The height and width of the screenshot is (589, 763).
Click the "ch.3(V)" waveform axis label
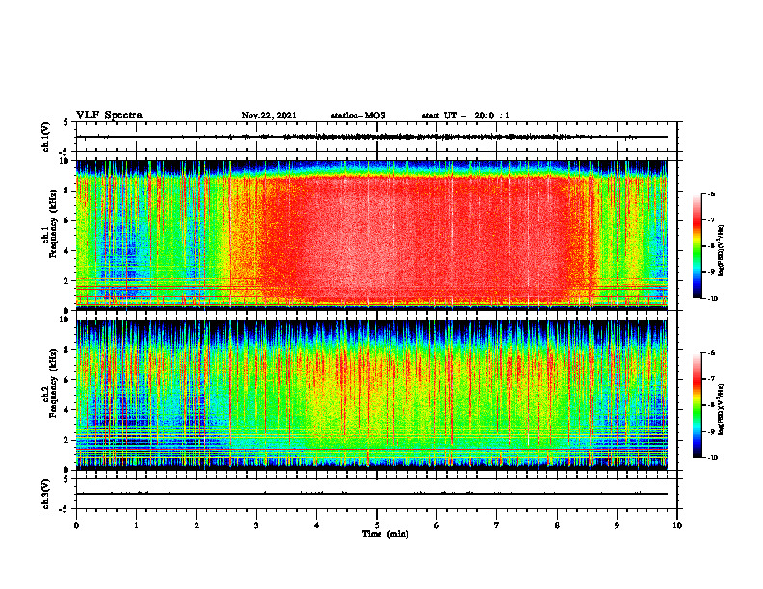point(45,494)
